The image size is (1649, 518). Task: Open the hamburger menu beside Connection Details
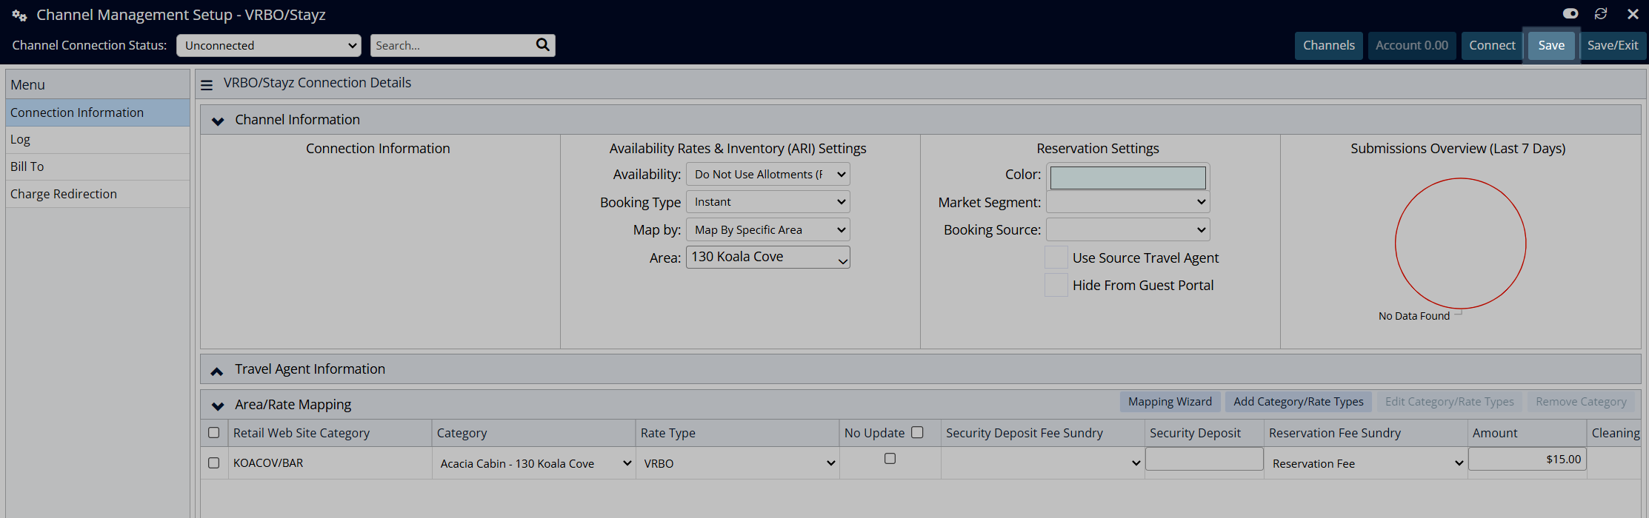tap(207, 85)
